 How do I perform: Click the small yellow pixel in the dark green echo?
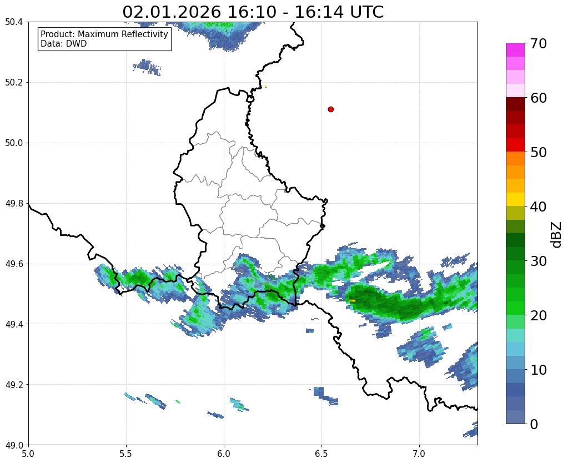pos(353,301)
